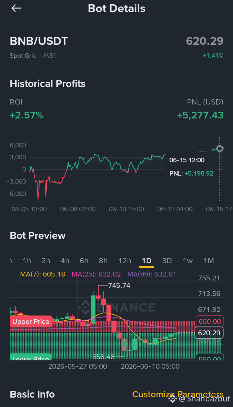Click the MA(7): 605.18 indicator

tap(43, 274)
